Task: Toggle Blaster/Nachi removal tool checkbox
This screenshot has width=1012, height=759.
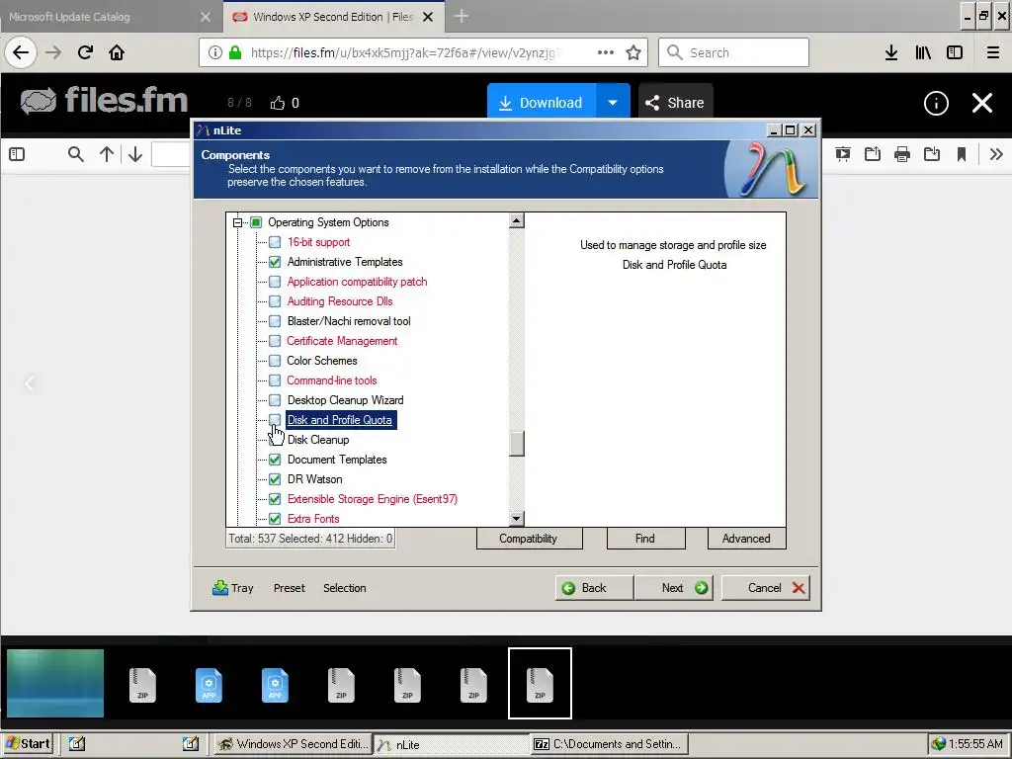Action: coord(275,321)
